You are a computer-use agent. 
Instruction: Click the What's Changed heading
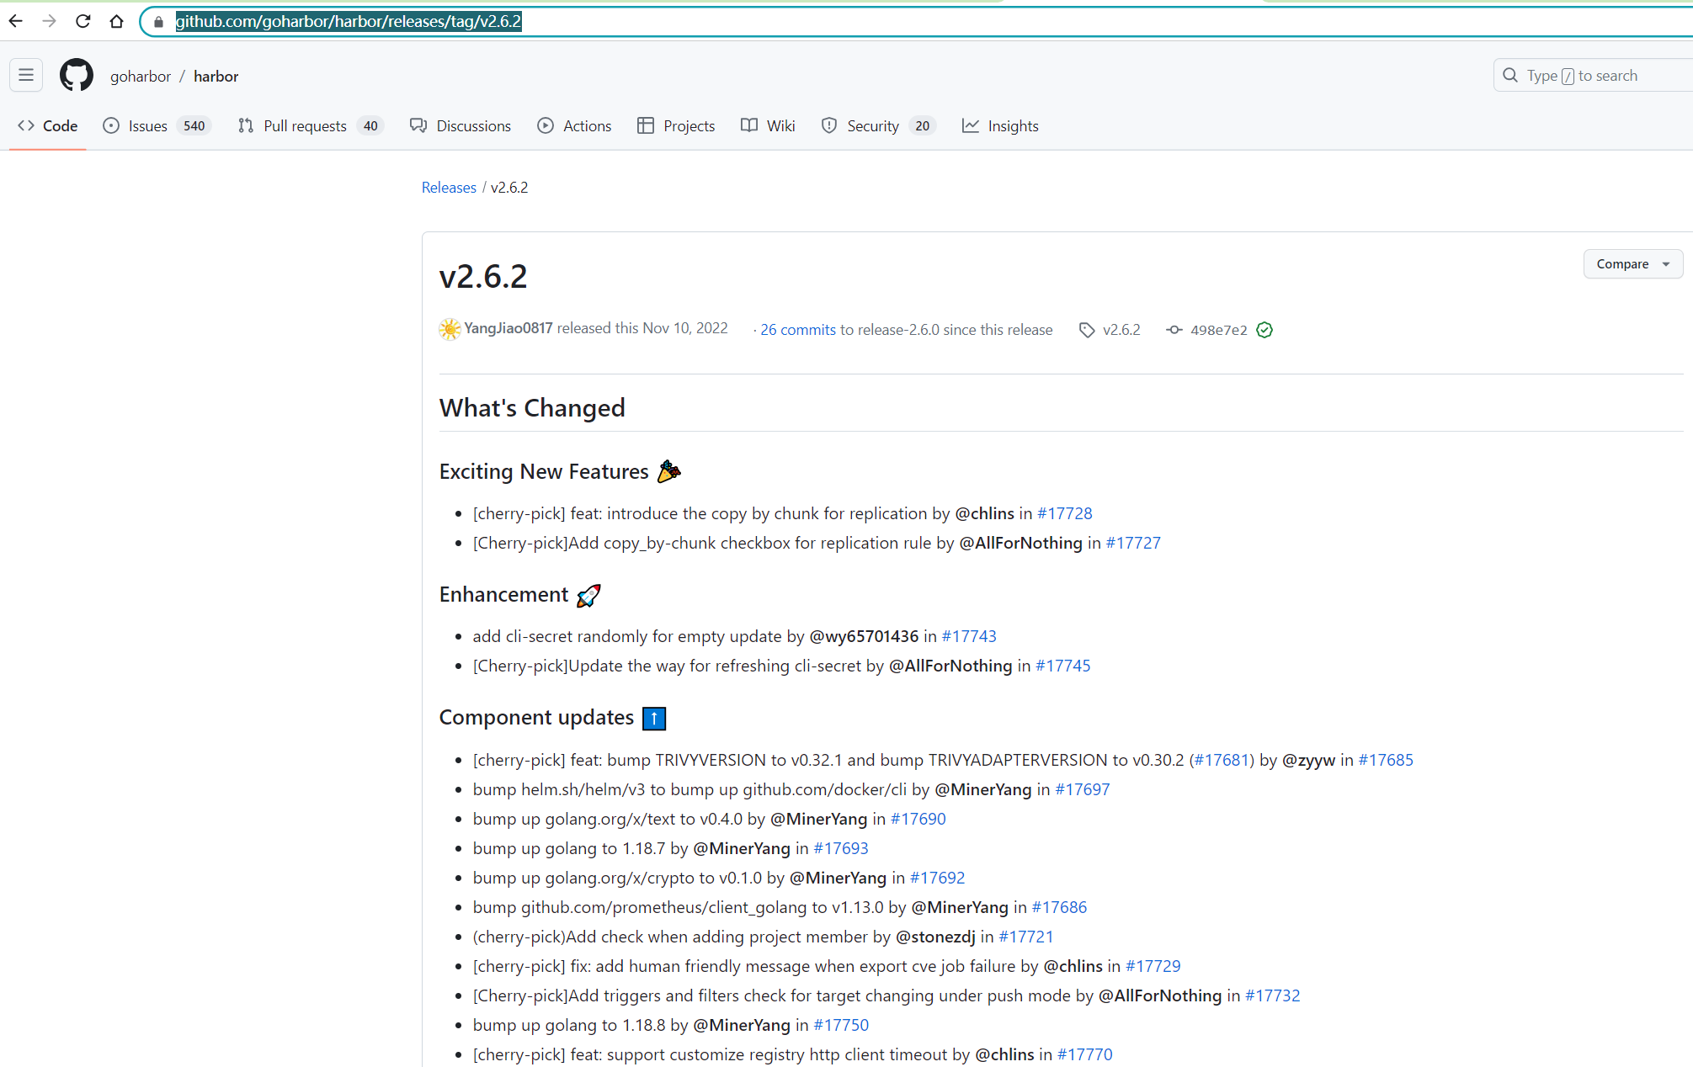tap(532, 408)
